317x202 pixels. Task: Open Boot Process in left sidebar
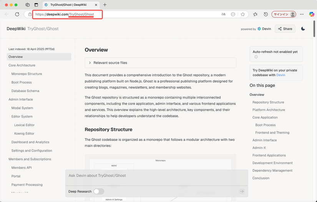point(22,82)
